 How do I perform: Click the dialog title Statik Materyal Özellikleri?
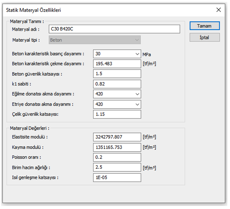[x=33, y=10]
